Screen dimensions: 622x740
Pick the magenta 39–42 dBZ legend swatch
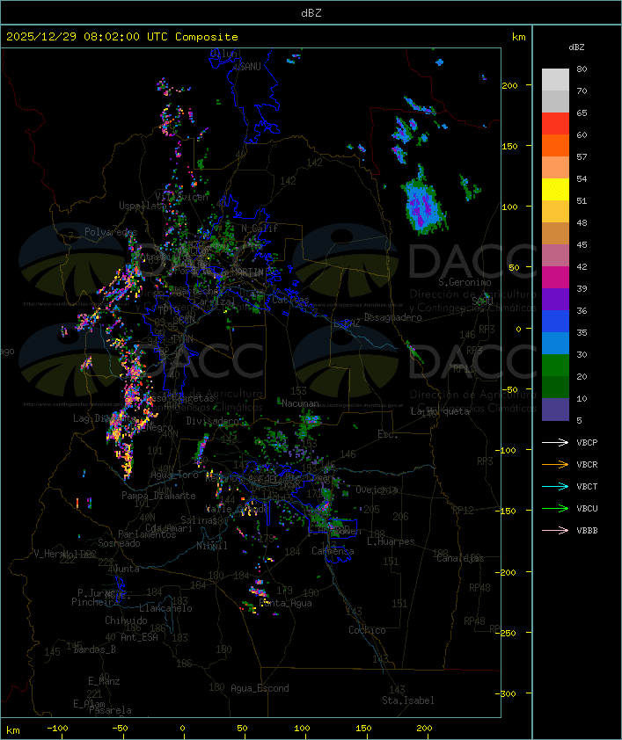555,278
